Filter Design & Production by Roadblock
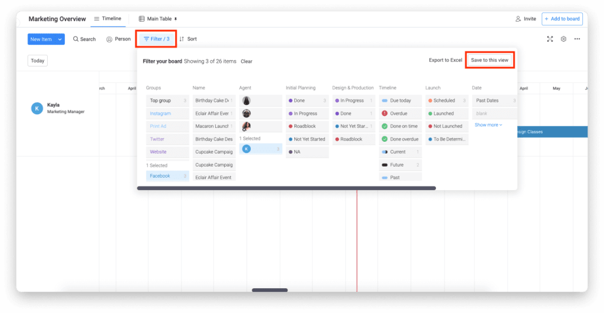604x313 pixels. pos(354,139)
